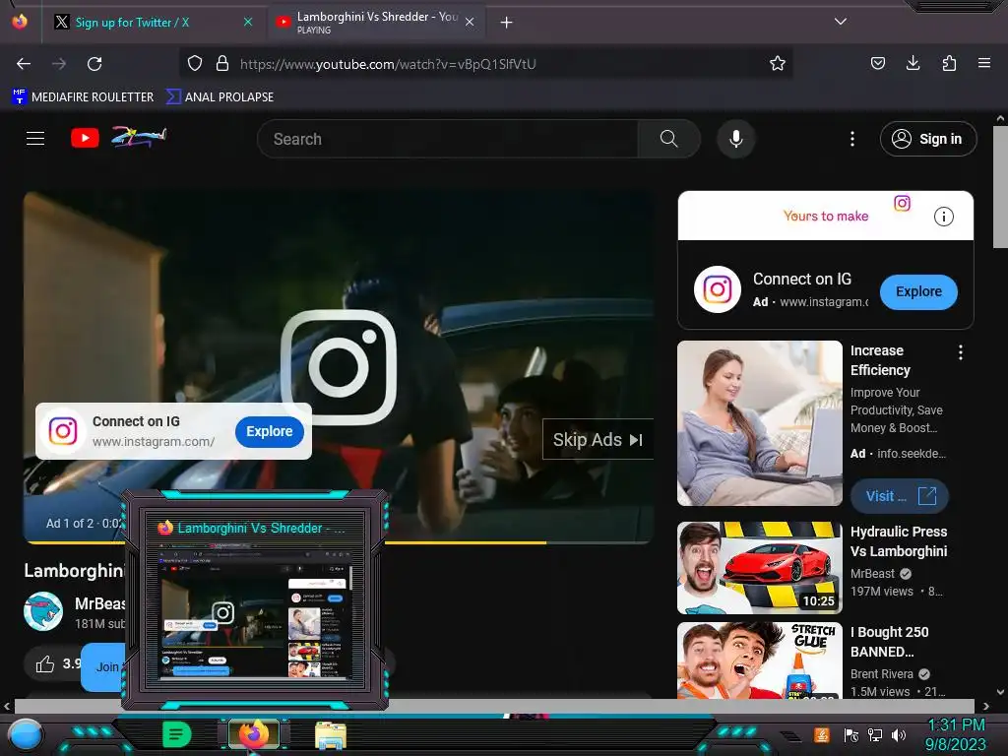This screenshot has width=1008, height=756.
Task: Click the Firefox taskbar icon
Action: tap(254, 734)
